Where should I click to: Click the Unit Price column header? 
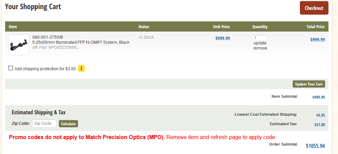point(221,27)
